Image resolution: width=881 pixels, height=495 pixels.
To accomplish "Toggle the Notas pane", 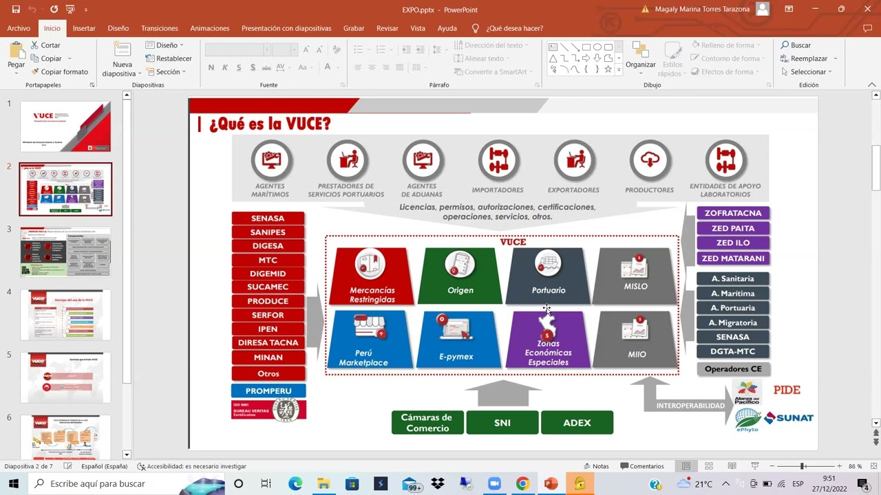I will click(x=596, y=466).
